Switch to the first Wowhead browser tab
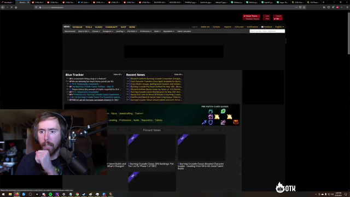This screenshot has width=350, height=197. tap(7, 2)
